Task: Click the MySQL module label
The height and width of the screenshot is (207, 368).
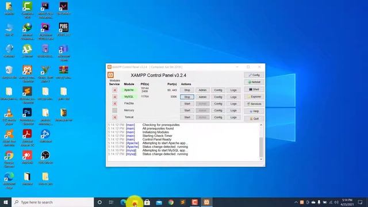Action: pos(129,97)
